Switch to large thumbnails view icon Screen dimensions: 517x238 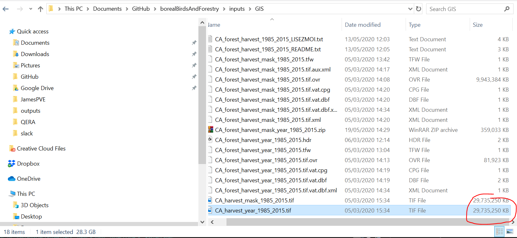coord(510,232)
